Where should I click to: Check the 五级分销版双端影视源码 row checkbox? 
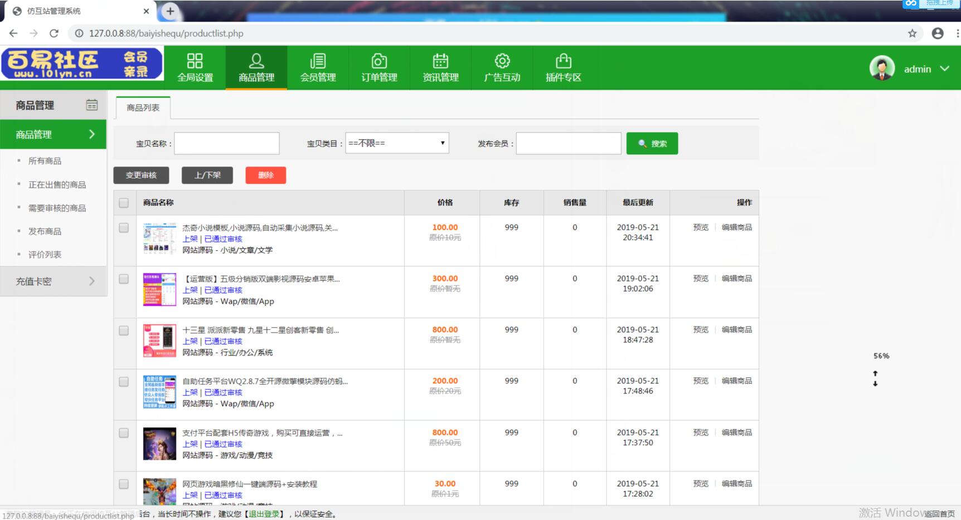click(x=124, y=279)
